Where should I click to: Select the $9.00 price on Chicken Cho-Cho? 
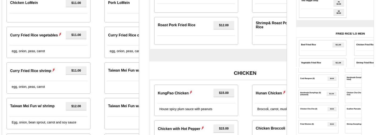point(332,109)
